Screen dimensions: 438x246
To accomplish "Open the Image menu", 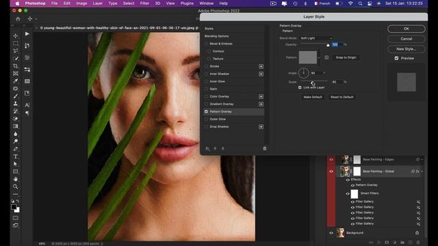I will tap(81, 3).
